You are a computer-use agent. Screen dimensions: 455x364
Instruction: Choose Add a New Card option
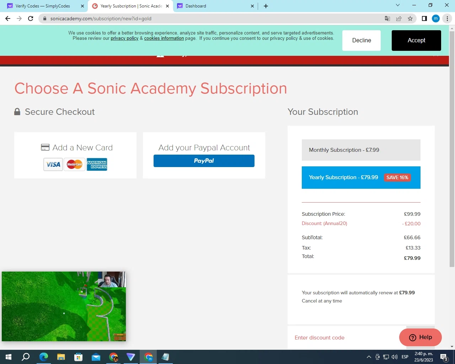pyautogui.click(x=75, y=155)
